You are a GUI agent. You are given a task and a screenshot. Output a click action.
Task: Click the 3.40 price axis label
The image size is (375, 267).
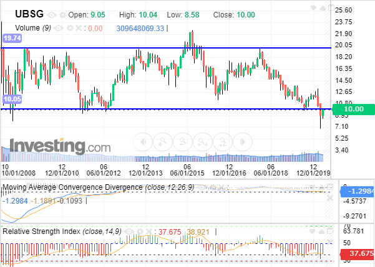click(x=341, y=151)
